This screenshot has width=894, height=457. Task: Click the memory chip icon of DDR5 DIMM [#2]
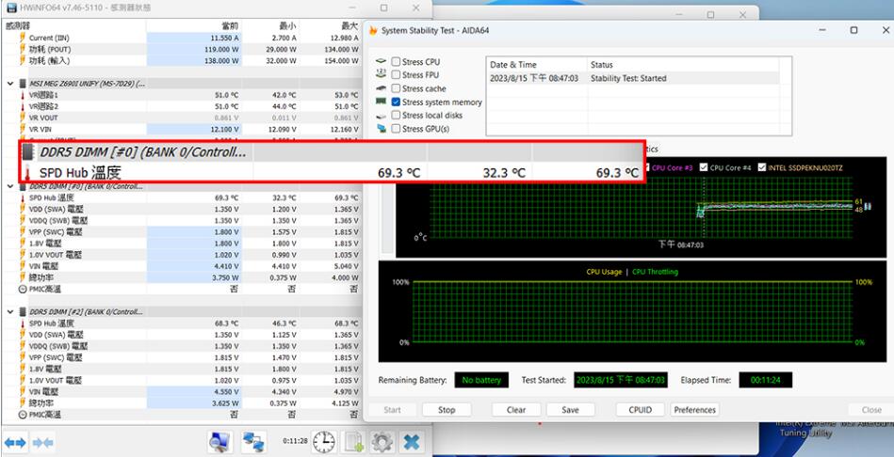coord(23,312)
